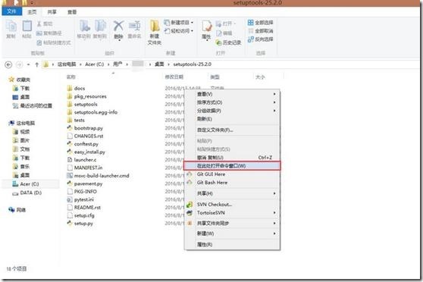The height and width of the screenshot is (282, 423).
Task: Click 这台电脑 in address bar
Action: click(x=67, y=64)
